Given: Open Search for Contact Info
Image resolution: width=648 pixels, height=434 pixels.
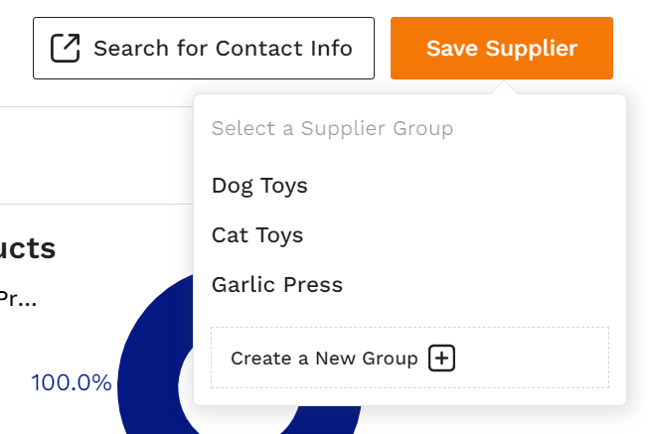Looking at the screenshot, I should [x=204, y=48].
